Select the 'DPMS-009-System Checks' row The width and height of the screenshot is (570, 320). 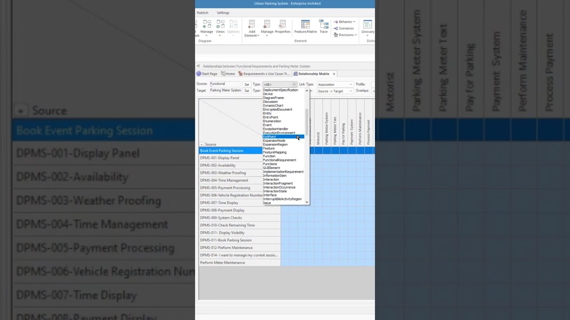click(x=240, y=218)
